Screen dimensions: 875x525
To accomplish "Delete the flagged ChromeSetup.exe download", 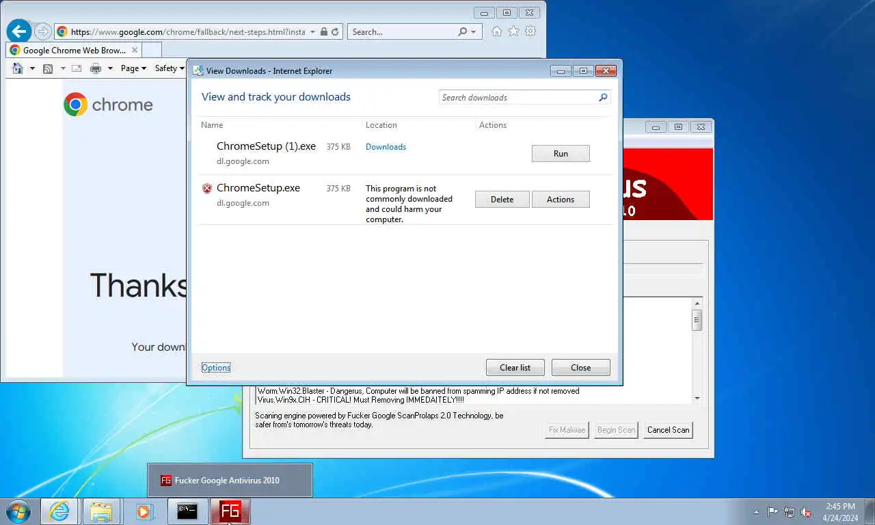I will (502, 200).
